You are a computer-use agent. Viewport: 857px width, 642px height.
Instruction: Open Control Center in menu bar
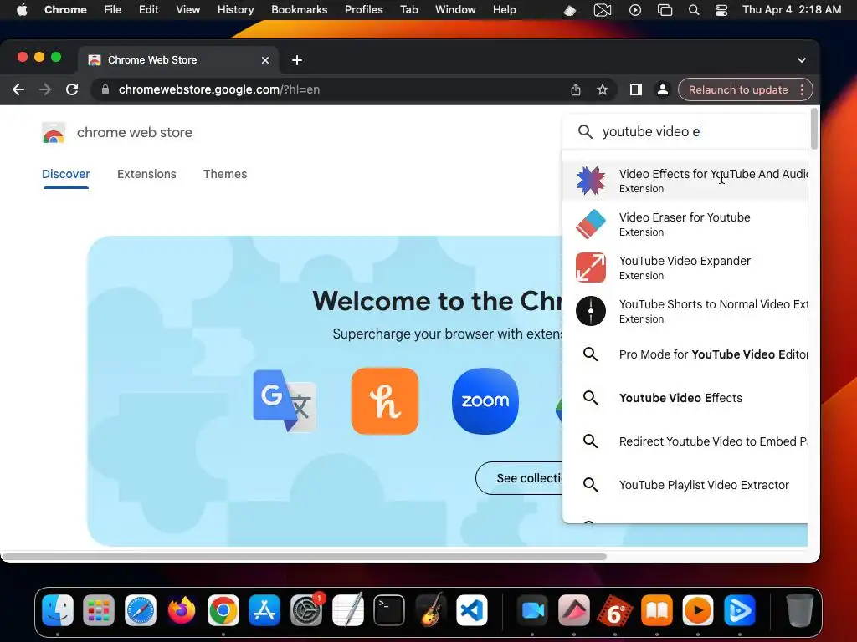pyautogui.click(x=721, y=10)
